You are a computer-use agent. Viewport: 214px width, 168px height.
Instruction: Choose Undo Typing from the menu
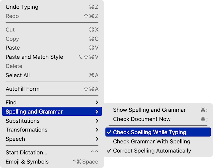pos(22,7)
